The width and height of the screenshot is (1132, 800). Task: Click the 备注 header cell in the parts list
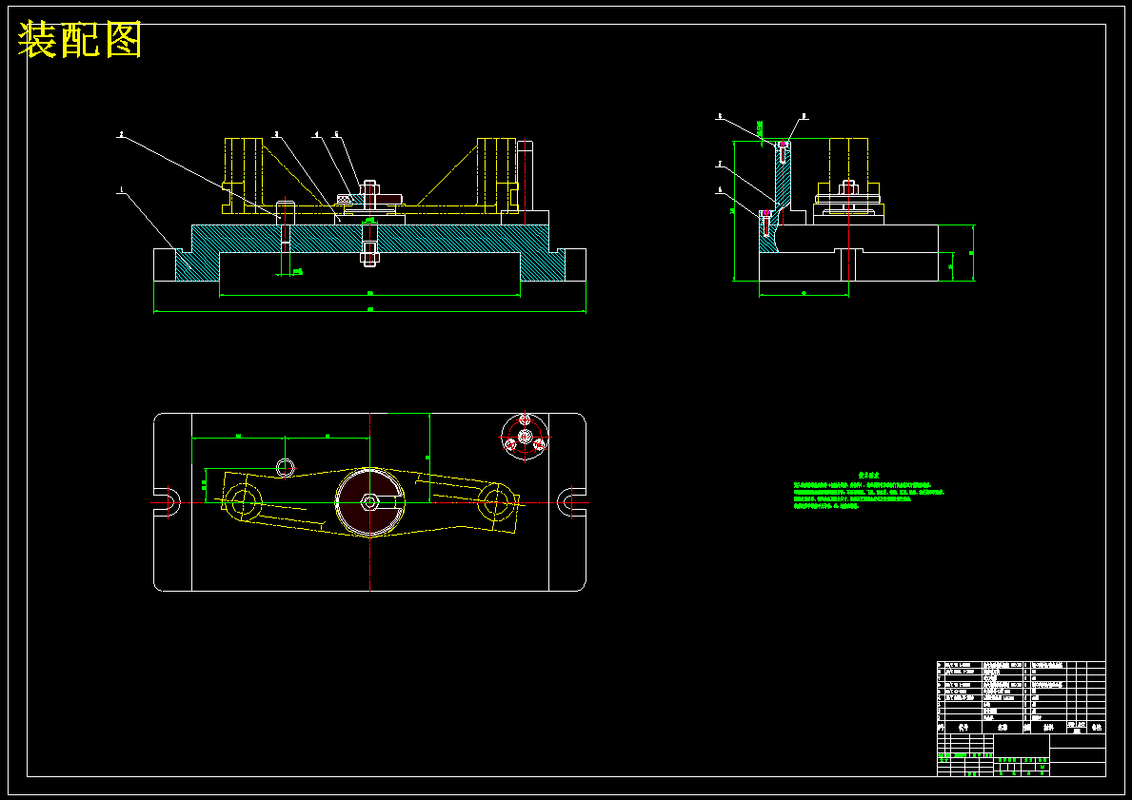[1097, 728]
